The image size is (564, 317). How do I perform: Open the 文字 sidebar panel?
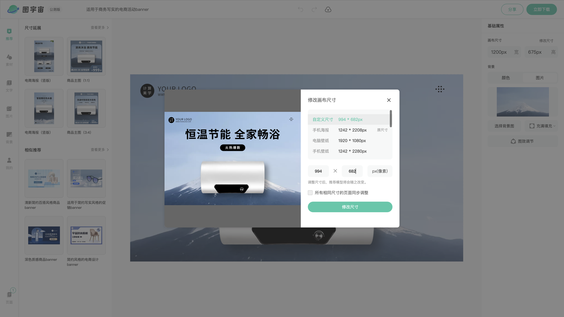[x=9, y=86]
